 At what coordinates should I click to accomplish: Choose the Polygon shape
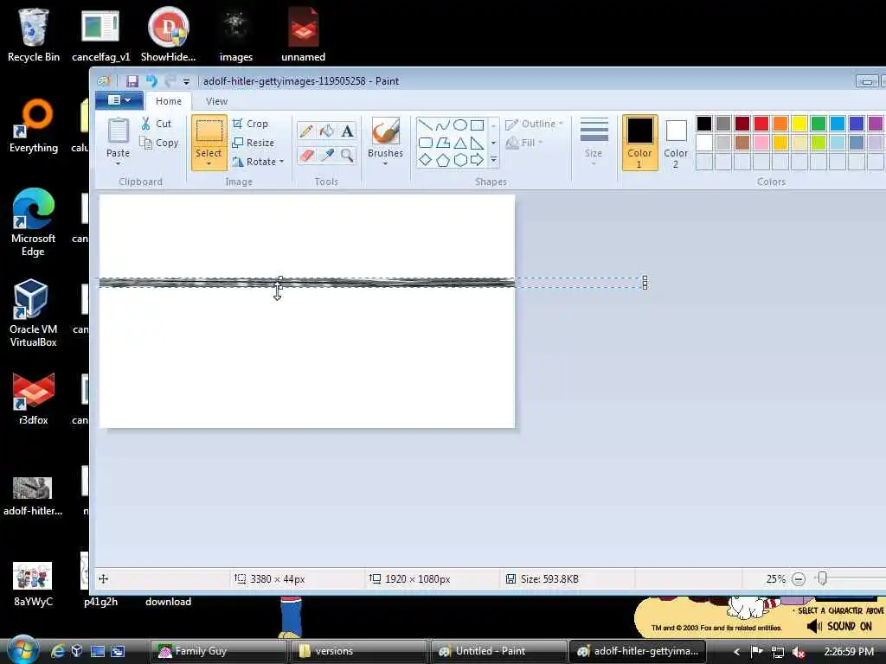point(442,143)
